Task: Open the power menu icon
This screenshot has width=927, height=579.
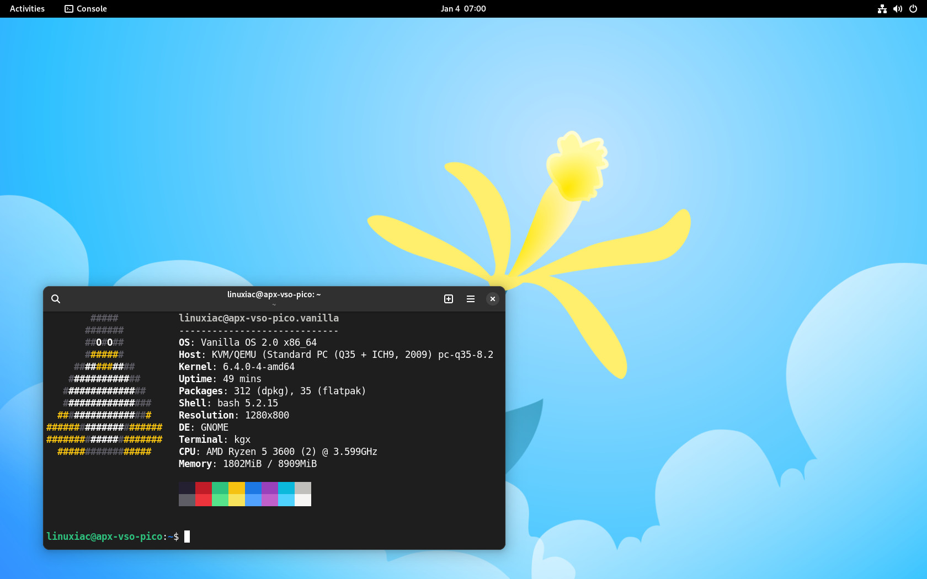Action: pyautogui.click(x=913, y=9)
